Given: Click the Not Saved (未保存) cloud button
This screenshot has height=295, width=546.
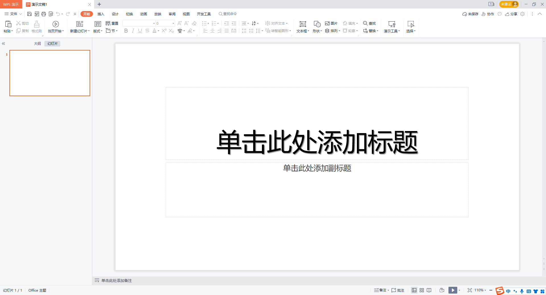Looking at the screenshot, I should click(470, 14).
